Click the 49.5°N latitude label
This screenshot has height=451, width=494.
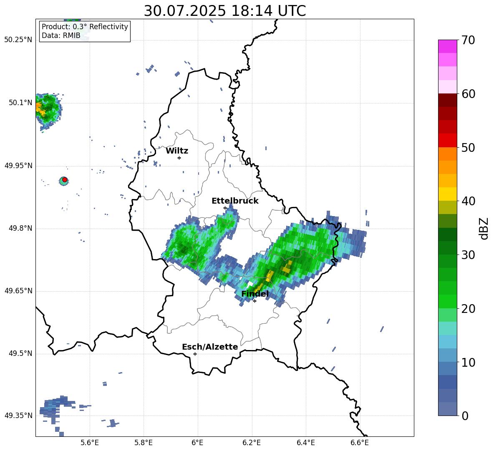click(x=20, y=353)
